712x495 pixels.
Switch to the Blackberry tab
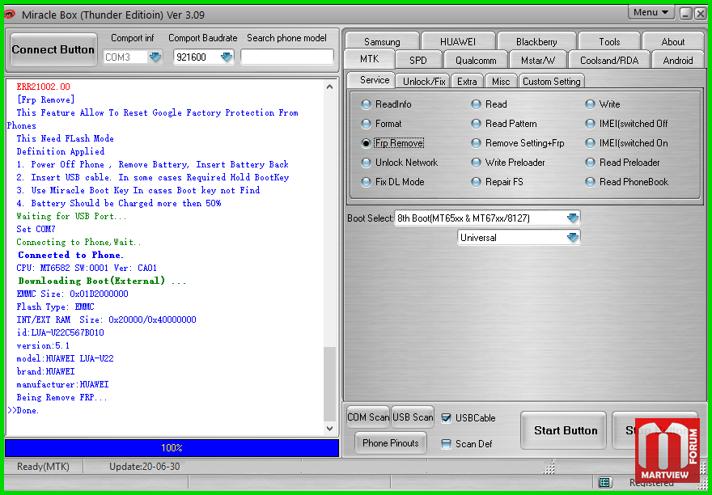[x=536, y=41]
